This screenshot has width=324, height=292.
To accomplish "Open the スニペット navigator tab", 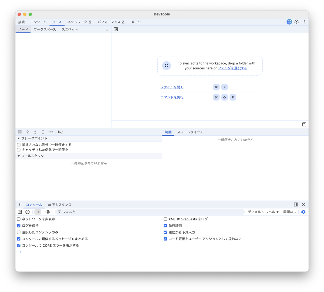I will (70, 29).
